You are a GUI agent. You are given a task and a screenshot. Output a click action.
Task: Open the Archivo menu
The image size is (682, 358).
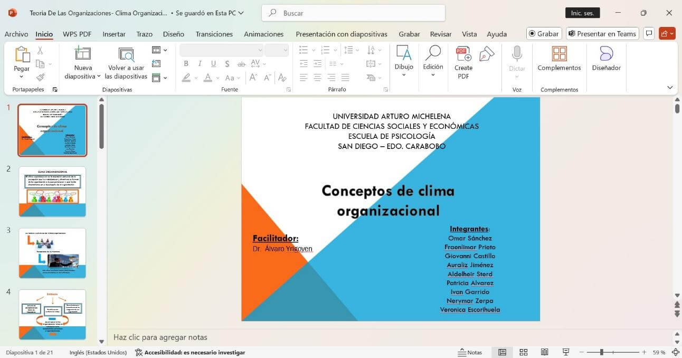(16, 34)
